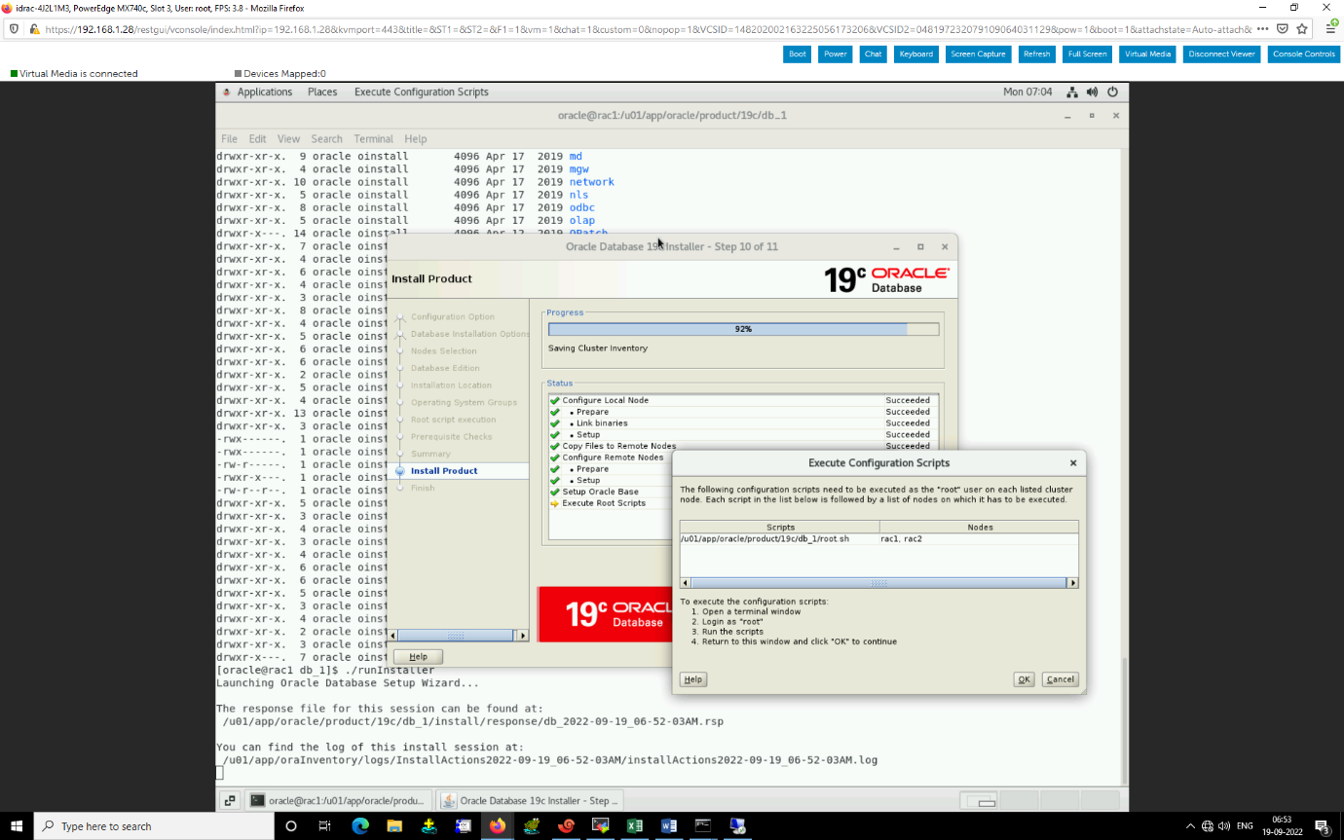Open the Virtual Media dialog

(1147, 55)
